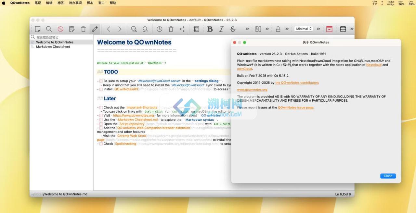This screenshot has width=416, height=213.
Task: Create a new note with the toolbar icon
Action: point(38,29)
